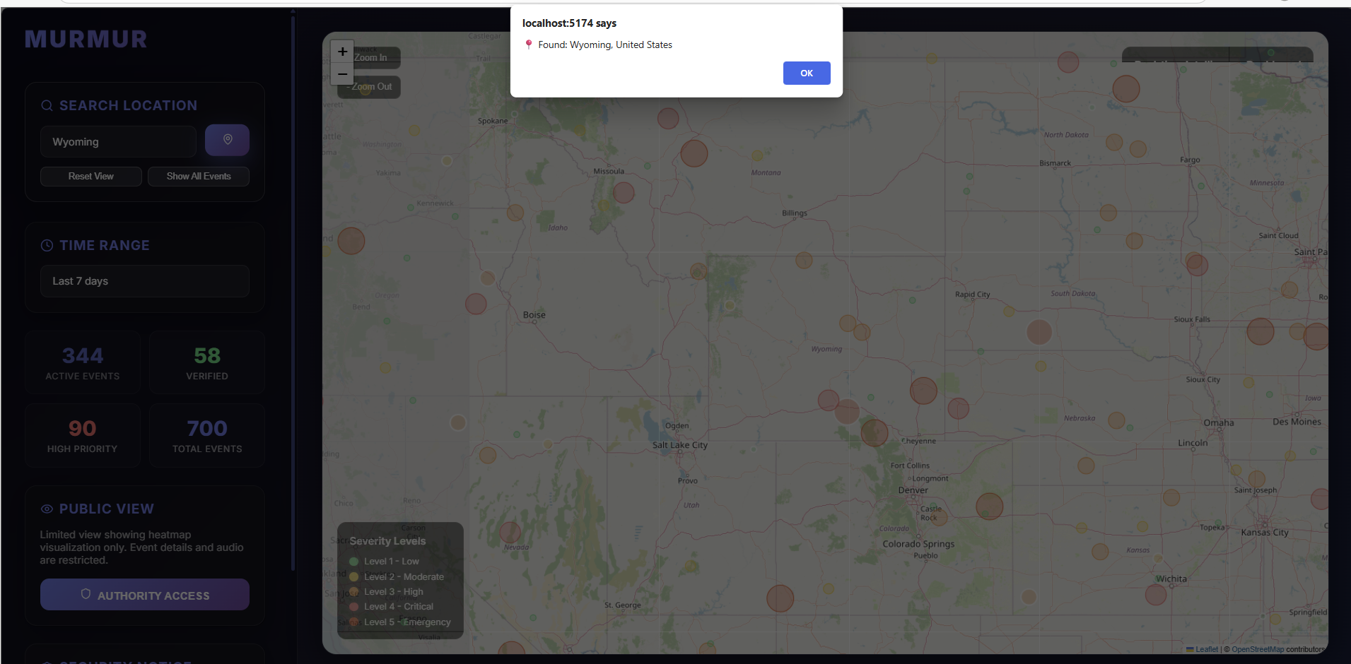Click the pin emoji in the alert message

[528, 45]
